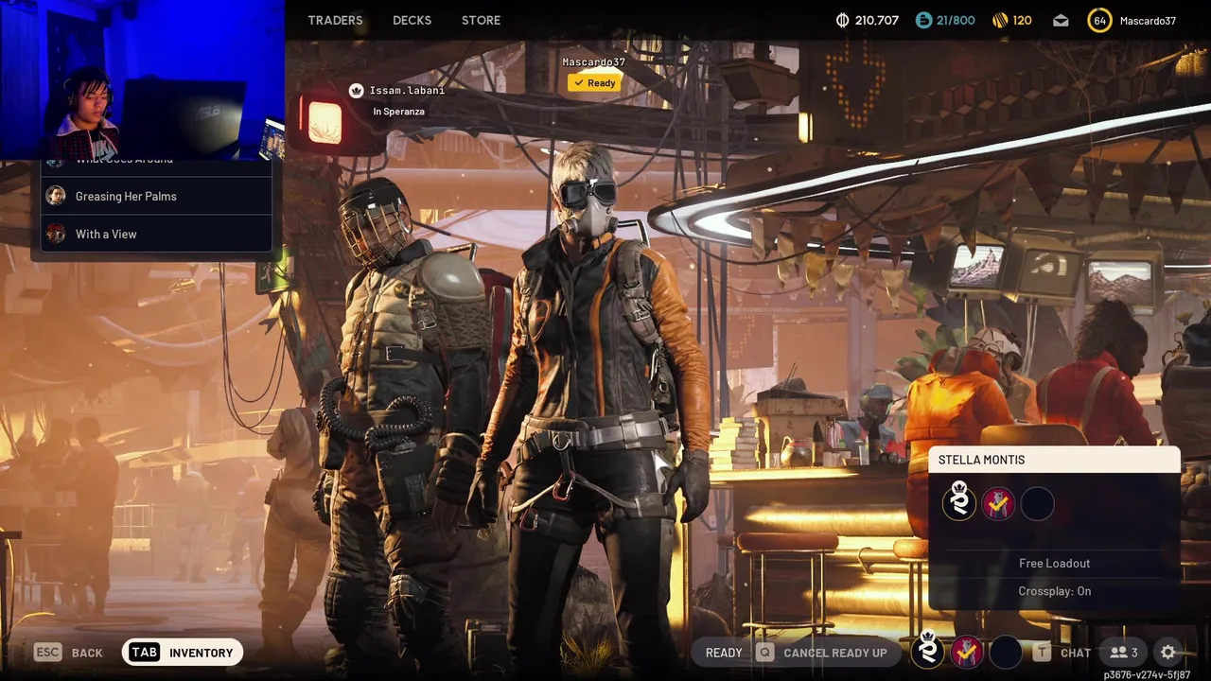This screenshot has width=1211, height=681.
Task: Switch to the DECKS tab
Action: 412,20
